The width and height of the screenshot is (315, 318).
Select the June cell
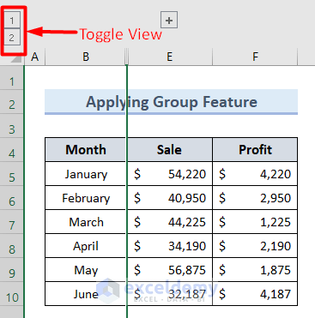tap(86, 294)
